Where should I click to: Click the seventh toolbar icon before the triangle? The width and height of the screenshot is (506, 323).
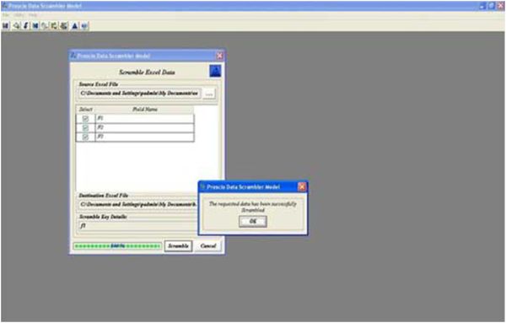[x=64, y=26]
